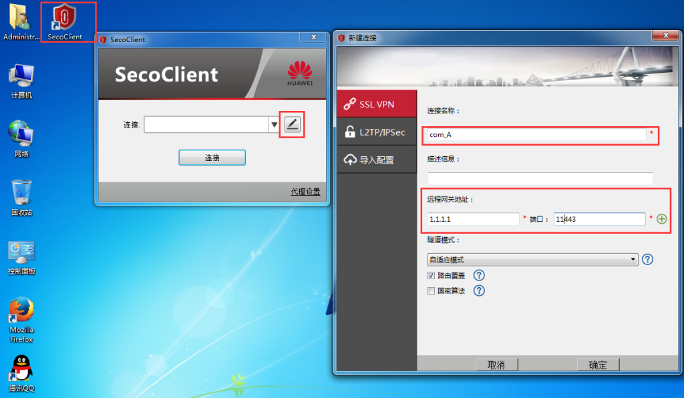Close the SecoClient window

pyautogui.click(x=313, y=37)
